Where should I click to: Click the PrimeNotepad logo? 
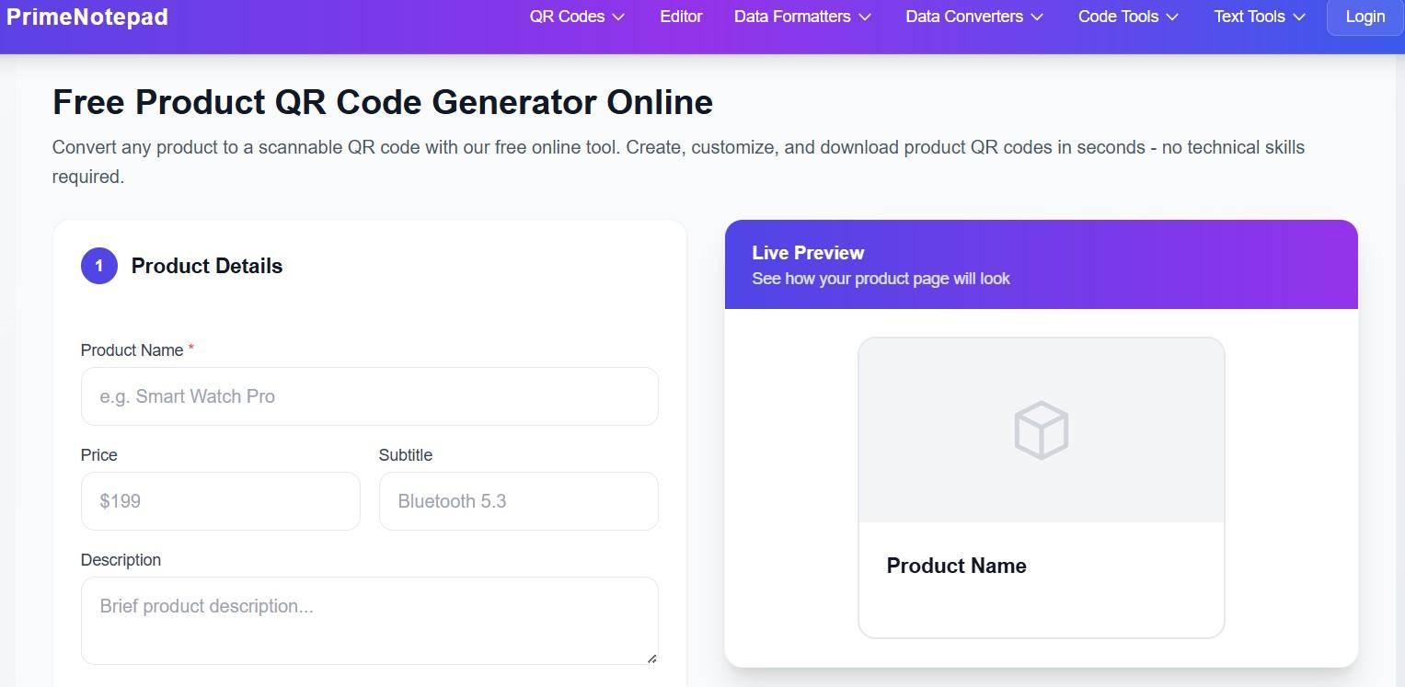click(87, 17)
